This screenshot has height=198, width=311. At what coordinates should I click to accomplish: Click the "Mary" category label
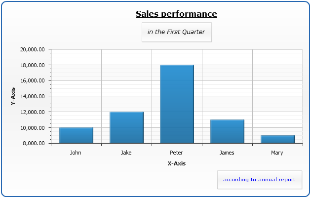click(277, 153)
